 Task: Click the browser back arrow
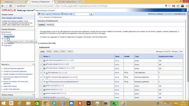(x=3, y=6)
